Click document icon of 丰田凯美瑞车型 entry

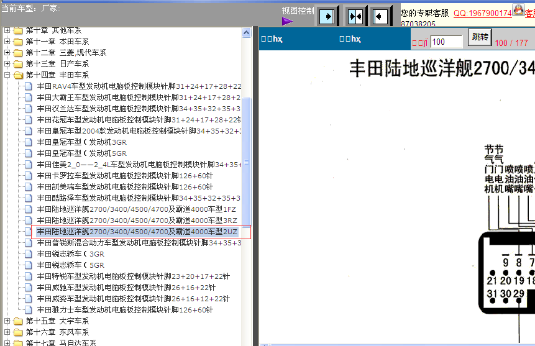(x=29, y=187)
